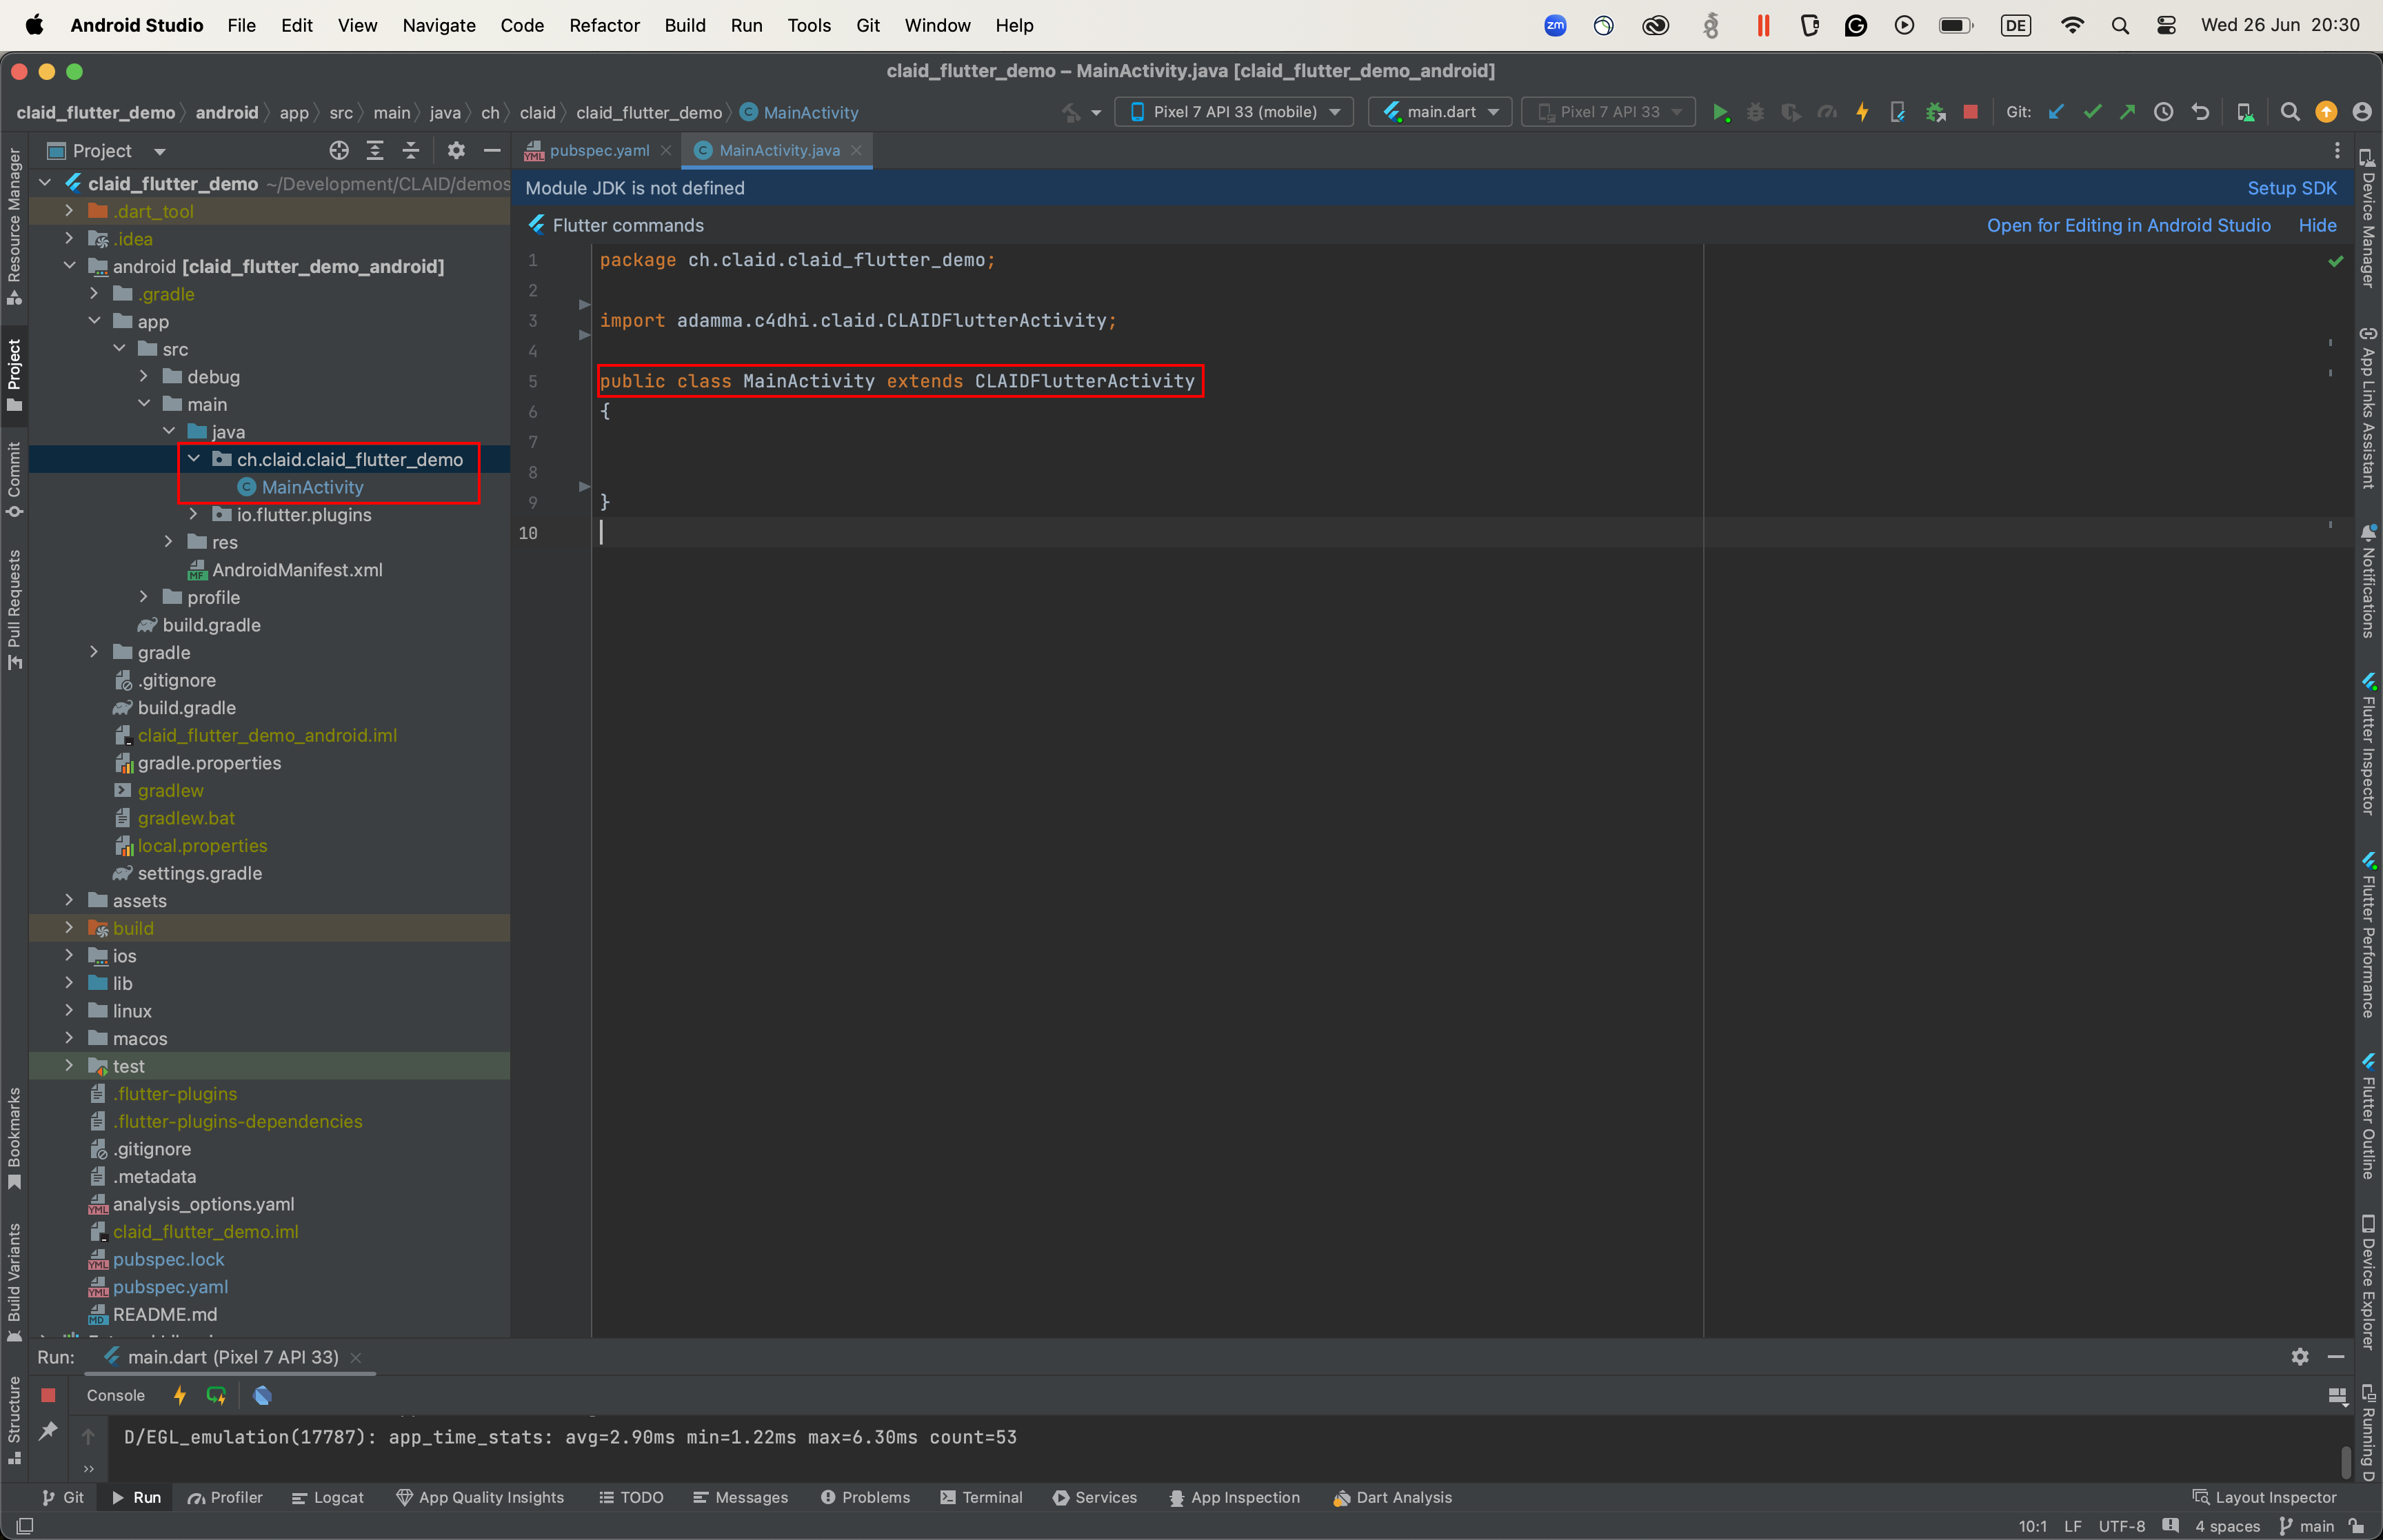This screenshot has height=1540, width=2383.
Task: Expand the debug folder
Action: coord(144,376)
